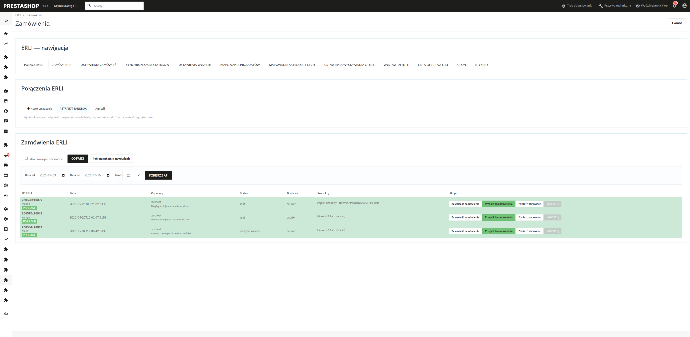690x337 pixels.
Task: Click 'Pobierz ponownie' for order 260525x10042
Action: pos(529,217)
